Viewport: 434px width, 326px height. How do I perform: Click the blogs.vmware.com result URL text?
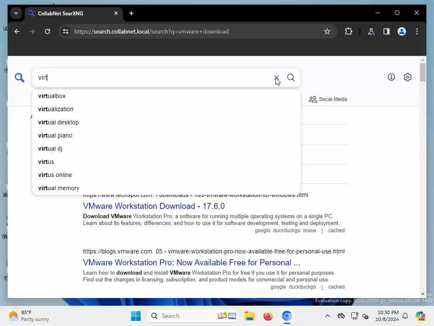click(214, 251)
